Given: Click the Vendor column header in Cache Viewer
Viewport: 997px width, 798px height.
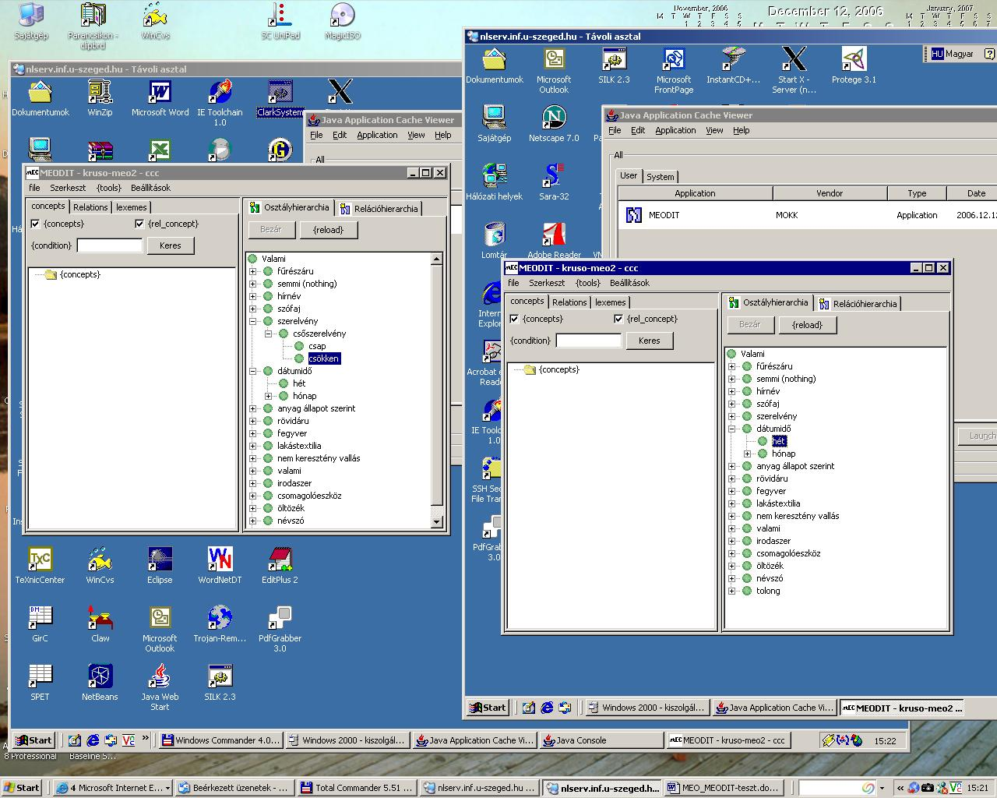Looking at the screenshot, I should point(830,193).
